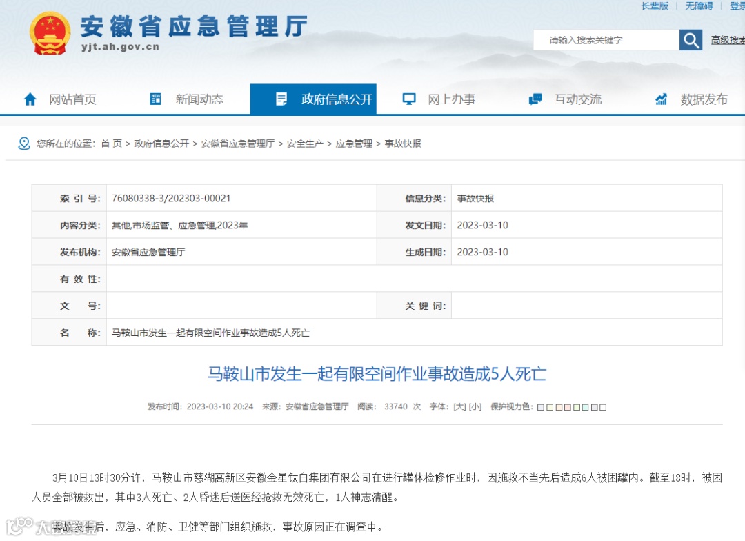Image resolution: width=745 pixels, height=541 pixels.
Task: Click the yjt.ah.gov.cn domain text
Action: pyautogui.click(x=120, y=47)
